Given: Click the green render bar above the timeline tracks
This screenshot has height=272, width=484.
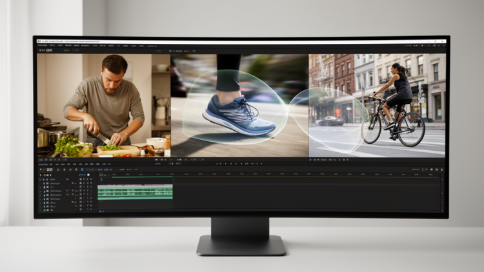Looking at the screenshot, I should pos(143,177).
